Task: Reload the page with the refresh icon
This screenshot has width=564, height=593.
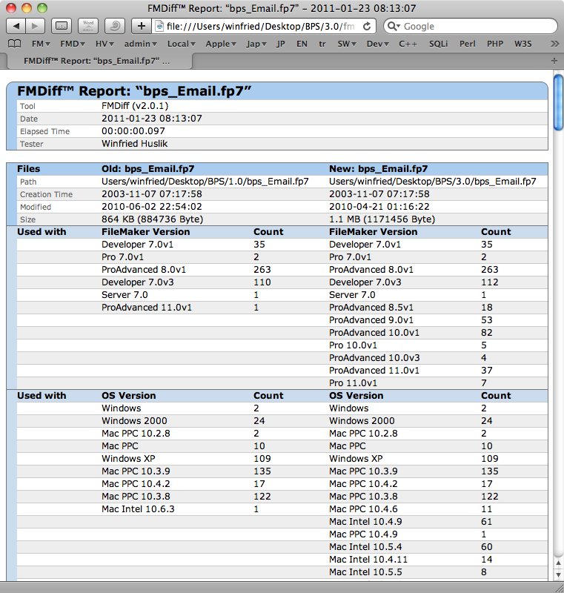Action: [x=367, y=26]
